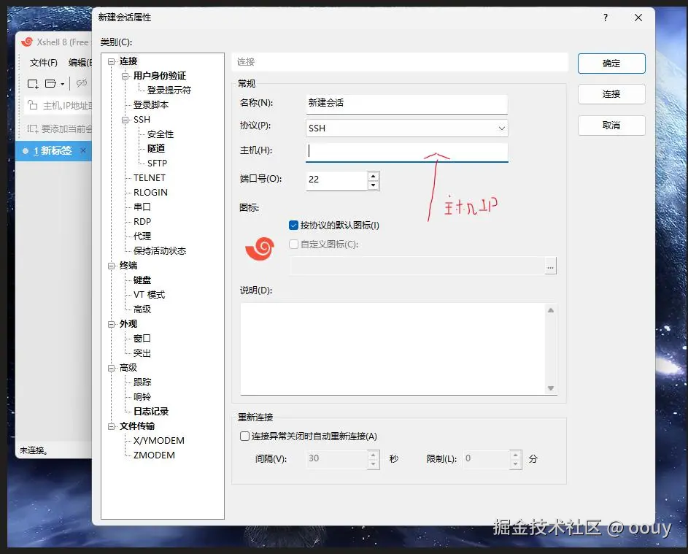Collapse the 终端 tree node
The image size is (688, 554).
click(112, 266)
